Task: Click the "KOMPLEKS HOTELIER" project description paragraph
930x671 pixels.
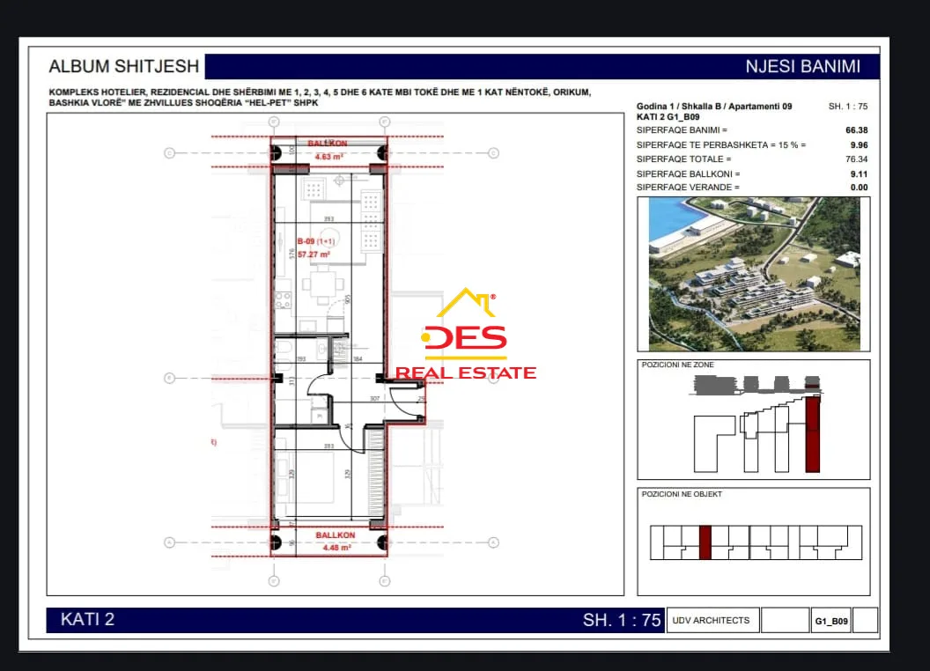Action: pos(320,97)
